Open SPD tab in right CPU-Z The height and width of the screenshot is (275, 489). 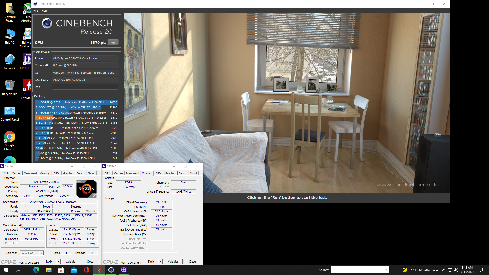click(158, 173)
